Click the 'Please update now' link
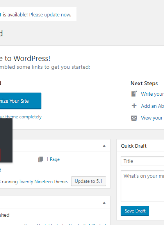 [50, 15]
